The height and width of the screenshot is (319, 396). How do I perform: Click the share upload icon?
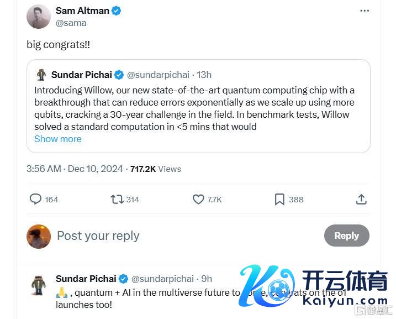tap(361, 199)
